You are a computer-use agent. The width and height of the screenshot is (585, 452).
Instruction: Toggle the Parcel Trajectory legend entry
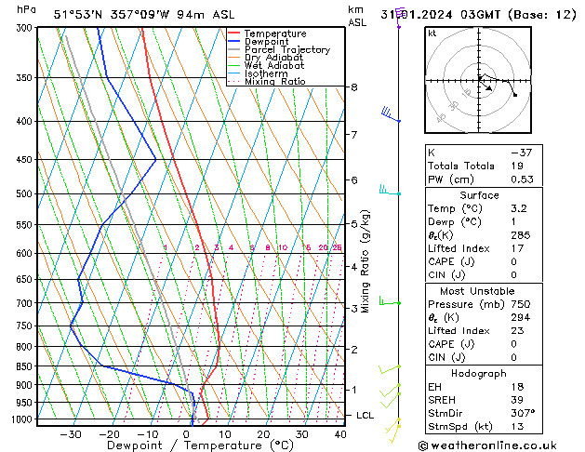tap(286, 50)
